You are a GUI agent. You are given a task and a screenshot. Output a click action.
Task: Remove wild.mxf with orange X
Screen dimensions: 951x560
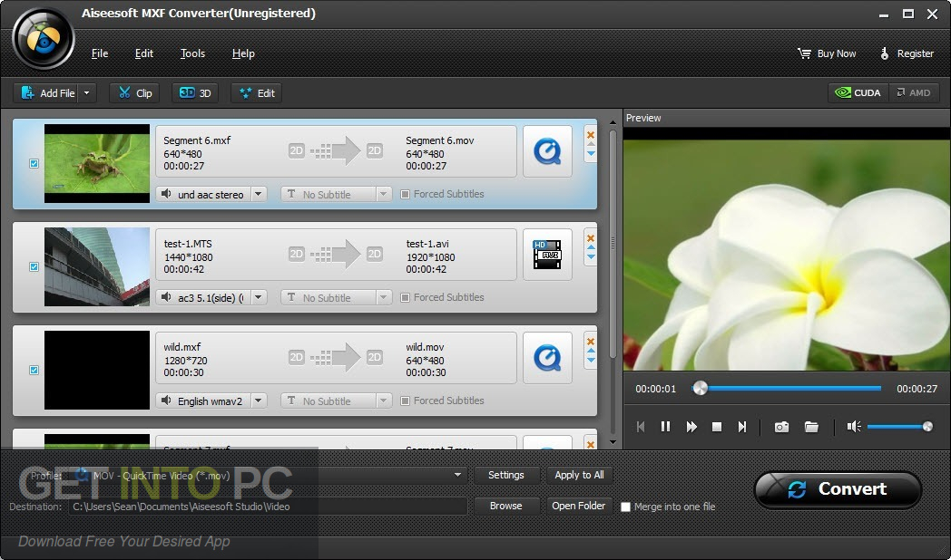click(x=590, y=342)
